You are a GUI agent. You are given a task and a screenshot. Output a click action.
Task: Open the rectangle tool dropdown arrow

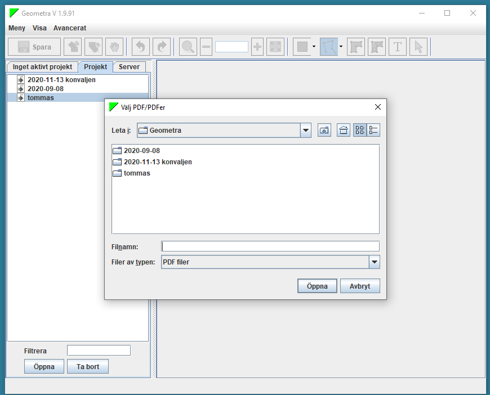(x=314, y=47)
